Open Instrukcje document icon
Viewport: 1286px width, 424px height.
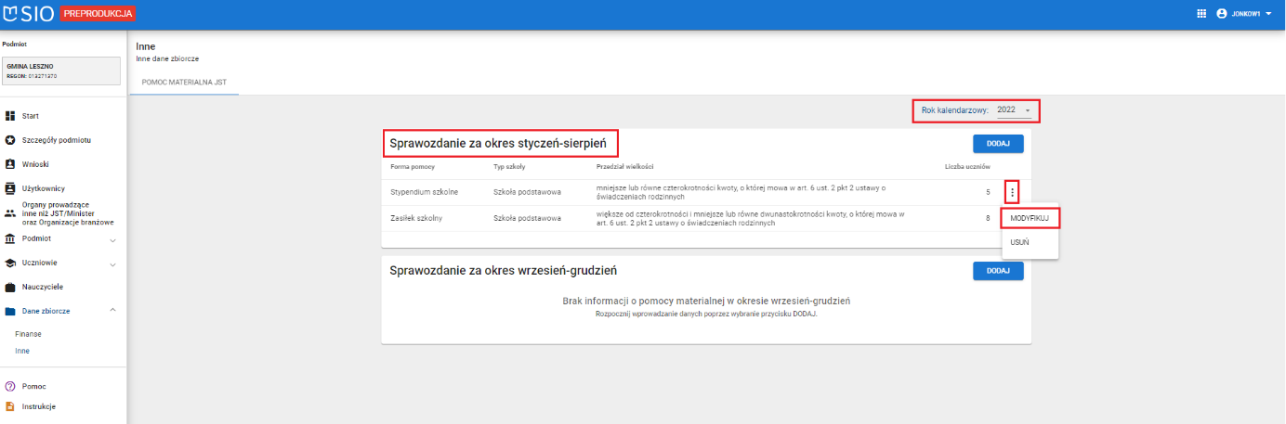10,406
